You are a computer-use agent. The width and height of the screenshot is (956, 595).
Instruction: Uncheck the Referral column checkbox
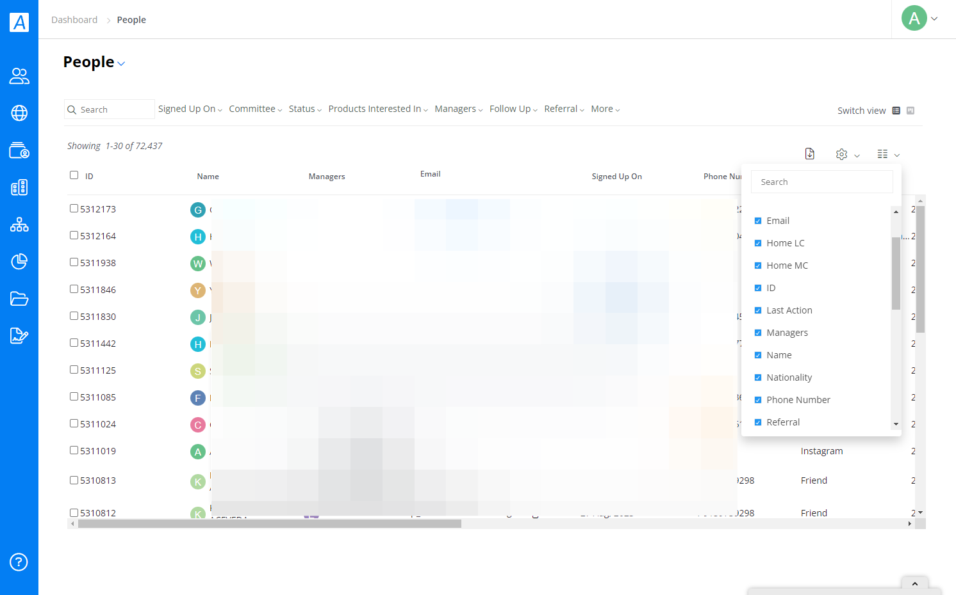[x=758, y=422]
